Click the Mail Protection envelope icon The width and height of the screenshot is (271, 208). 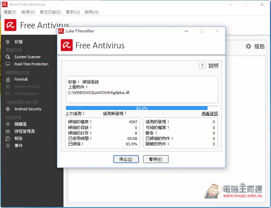click(x=8, y=94)
